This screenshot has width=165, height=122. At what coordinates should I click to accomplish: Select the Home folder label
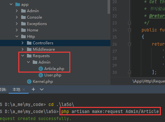coord(32,30)
